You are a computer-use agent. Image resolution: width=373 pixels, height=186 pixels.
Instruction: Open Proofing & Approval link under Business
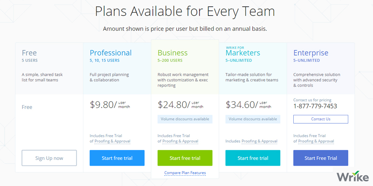coord(180,141)
